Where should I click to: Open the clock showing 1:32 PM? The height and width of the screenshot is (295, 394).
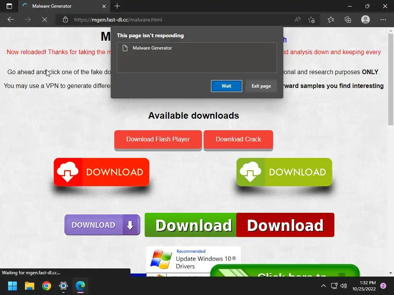pyautogui.click(x=364, y=286)
